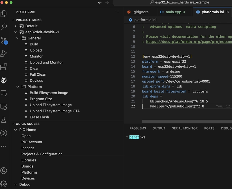Expand the Default task group
The width and height of the screenshot is (232, 189).
click(x=16, y=26)
